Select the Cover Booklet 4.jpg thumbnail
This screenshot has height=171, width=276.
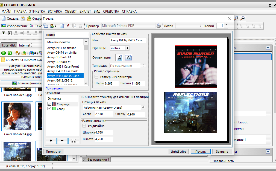(17, 116)
